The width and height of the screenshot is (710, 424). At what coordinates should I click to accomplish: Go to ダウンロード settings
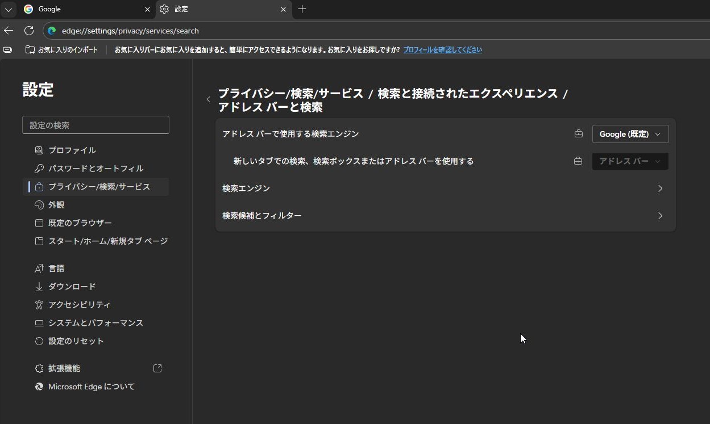[x=72, y=287]
